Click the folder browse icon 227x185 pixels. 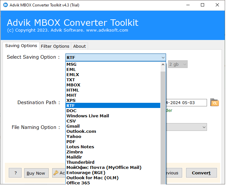click(x=214, y=102)
